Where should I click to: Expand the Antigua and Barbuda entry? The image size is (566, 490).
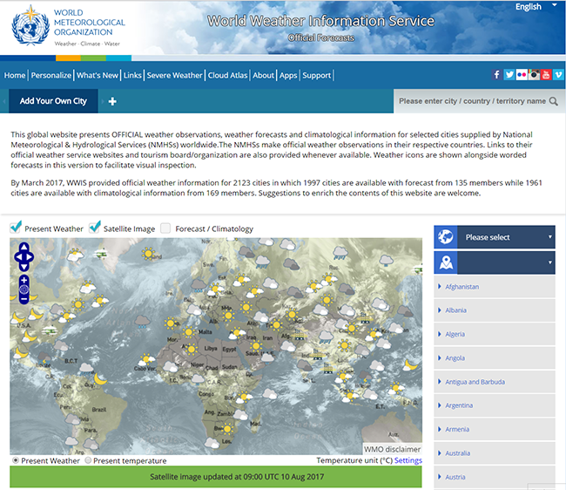pos(495,382)
